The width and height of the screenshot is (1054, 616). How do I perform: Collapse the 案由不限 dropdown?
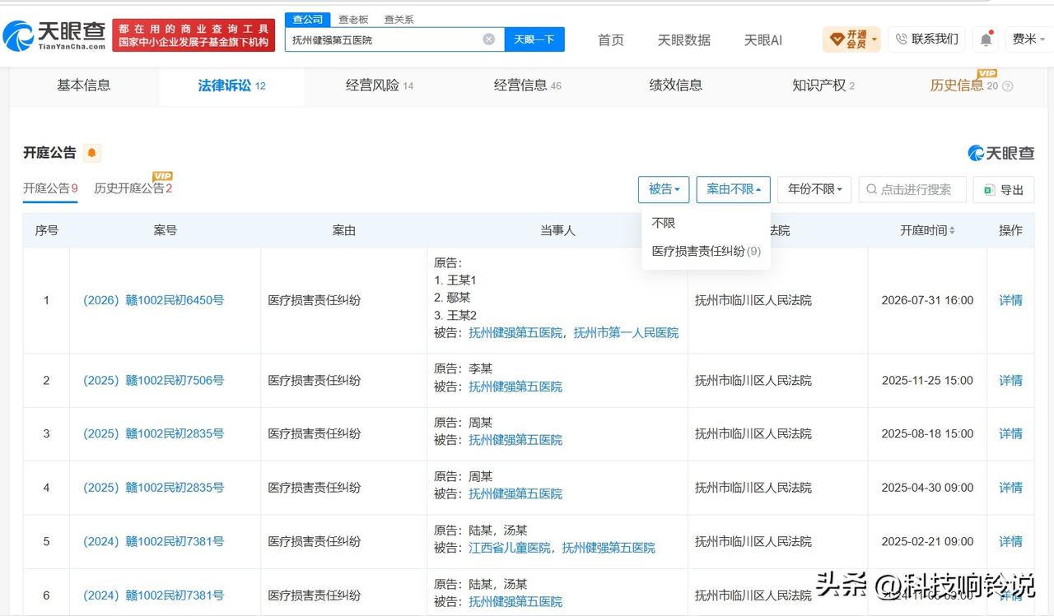(734, 189)
